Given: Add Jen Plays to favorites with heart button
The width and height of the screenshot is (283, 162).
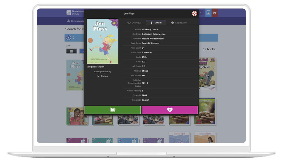Looking at the screenshot, I should tap(170, 110).
